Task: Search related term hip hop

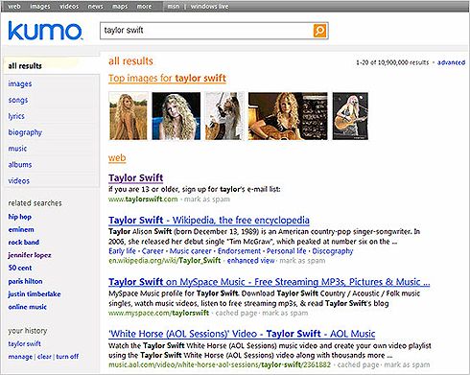Action: 20,217
